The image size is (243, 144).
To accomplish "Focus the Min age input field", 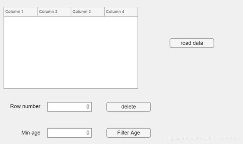I will click(x=70, y=133).
